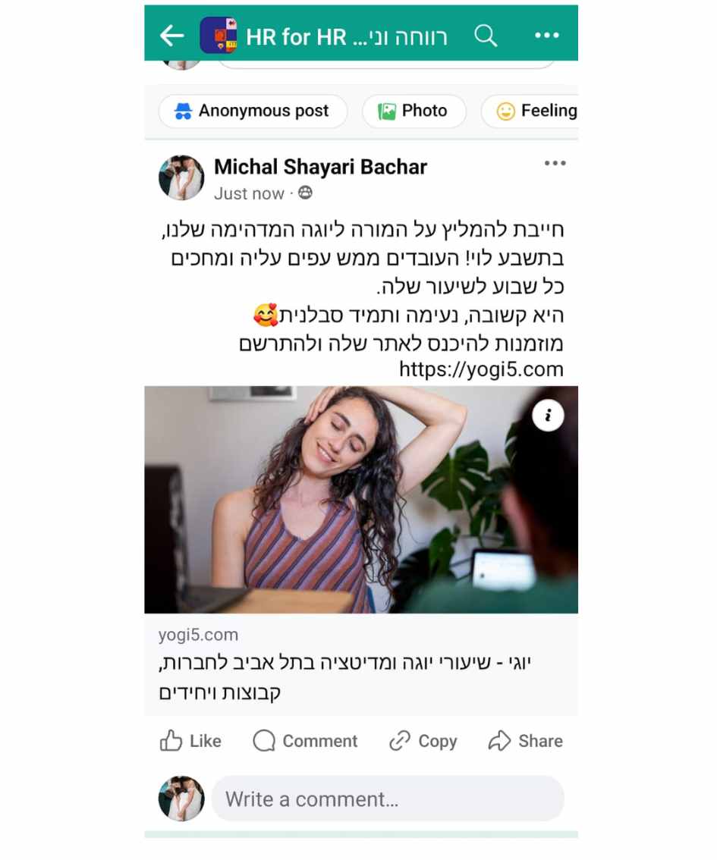
Task: Click the Share arrow icon
Action: pos(500,740)
